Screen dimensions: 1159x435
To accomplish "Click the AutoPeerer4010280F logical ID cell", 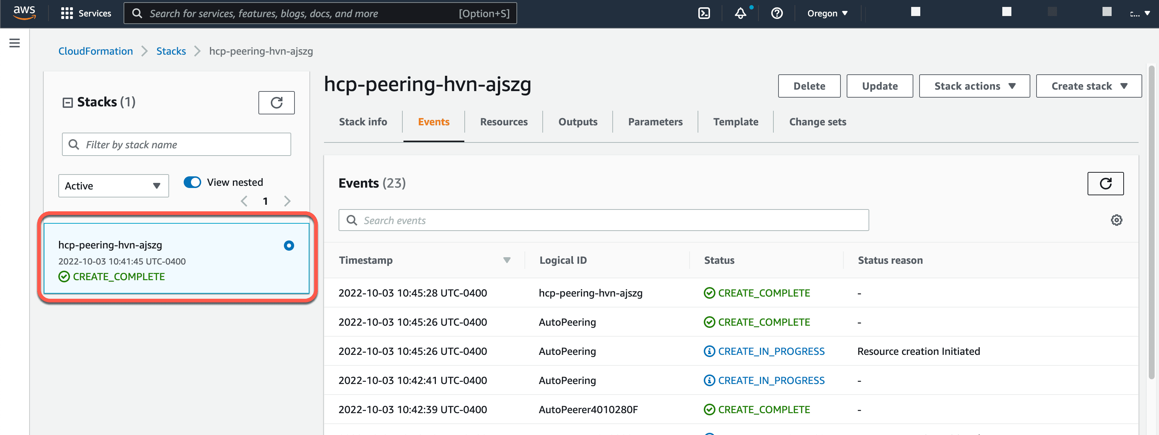I will (588, 409).
